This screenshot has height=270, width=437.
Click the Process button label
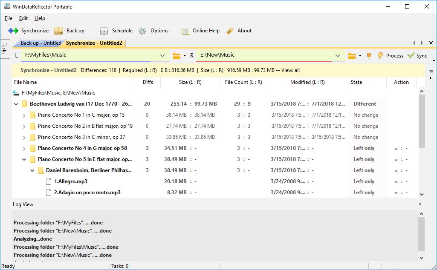(395, 56)
